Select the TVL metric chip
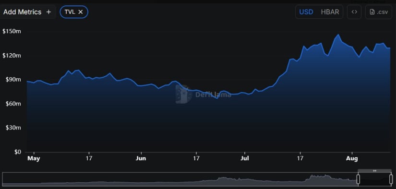 [74, 12]
